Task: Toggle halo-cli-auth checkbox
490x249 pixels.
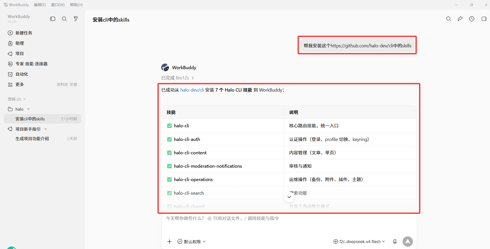Action: pos(169,139)
